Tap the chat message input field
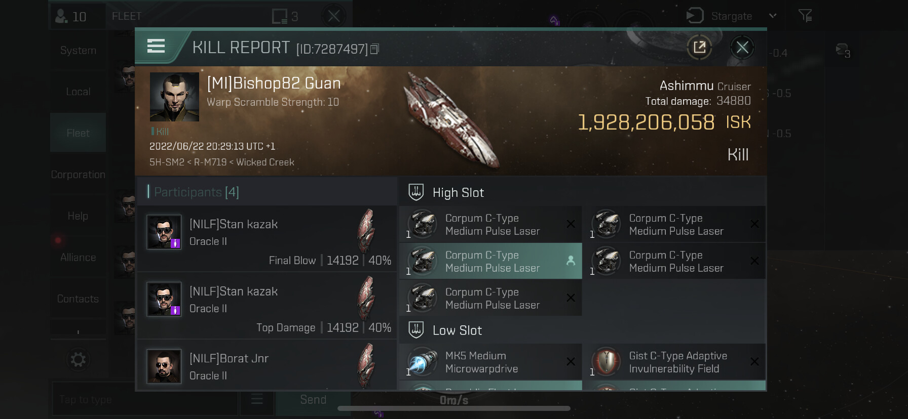This screenshot has height=419, width=908. (x=145, y=399)
